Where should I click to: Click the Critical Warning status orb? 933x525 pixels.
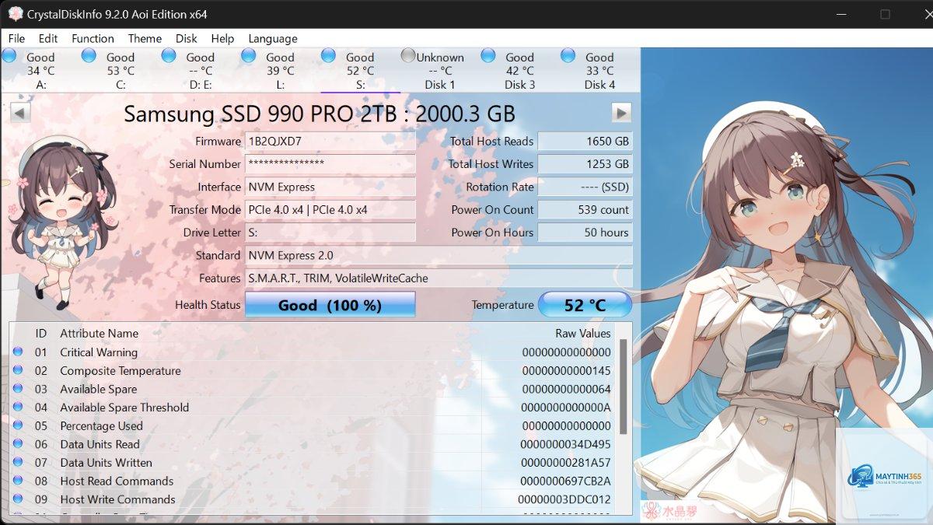pos(18,352)
